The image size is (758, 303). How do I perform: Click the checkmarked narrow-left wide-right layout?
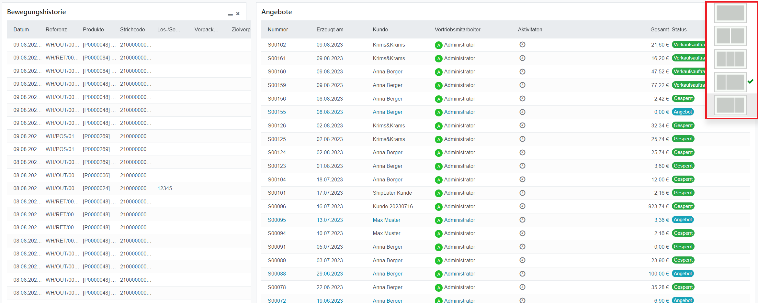730,82
